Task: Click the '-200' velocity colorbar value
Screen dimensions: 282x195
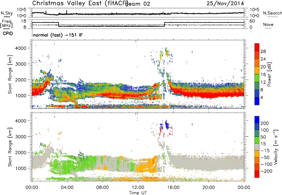Action: coord(266,171)
